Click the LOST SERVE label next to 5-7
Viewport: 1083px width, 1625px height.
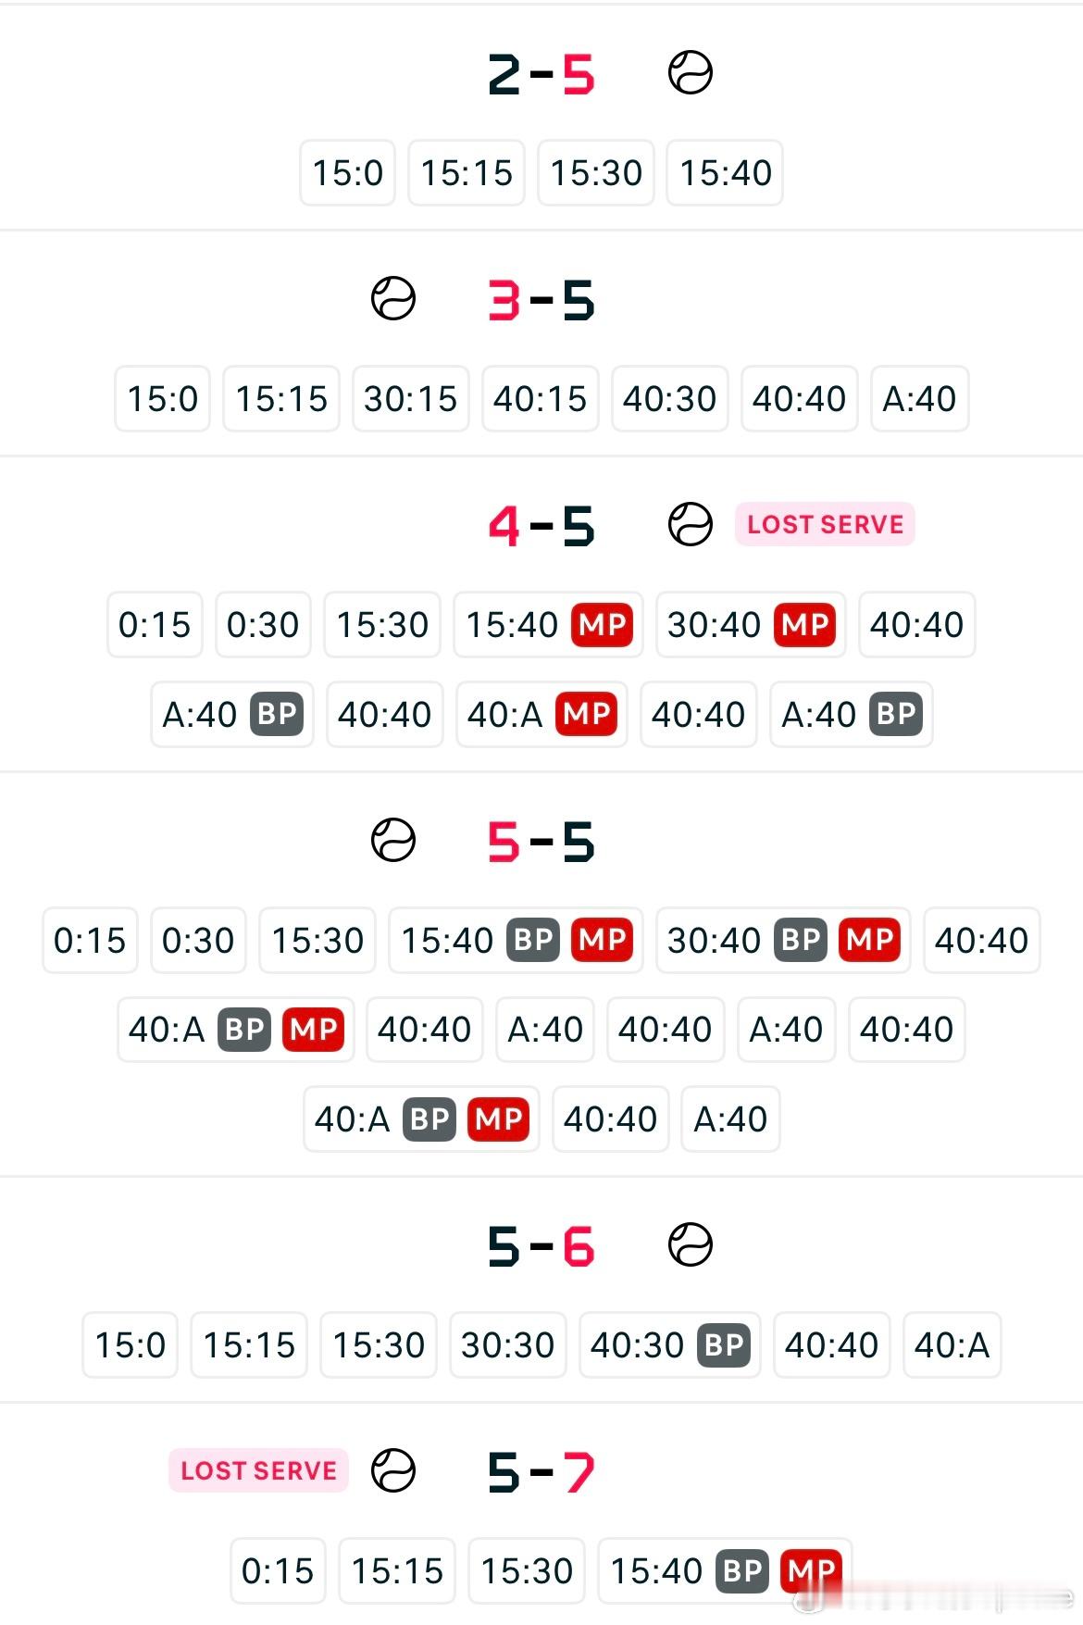click(258, 1470)
